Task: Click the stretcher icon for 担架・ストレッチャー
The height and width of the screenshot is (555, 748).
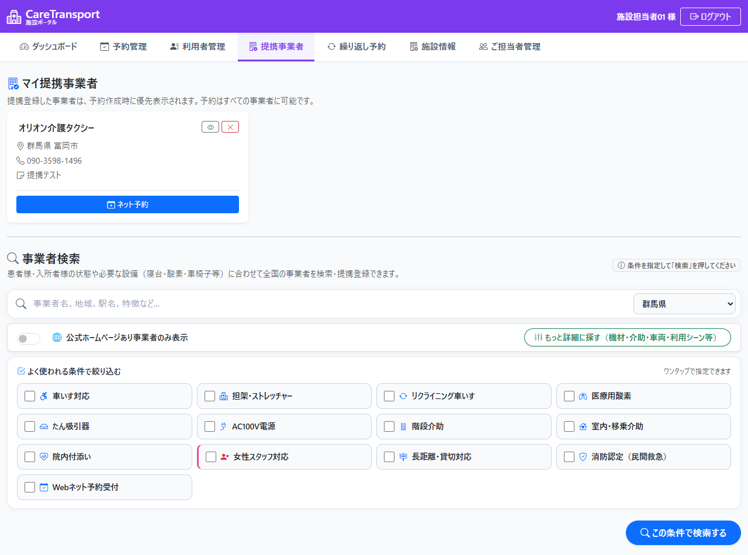Action: 223,396
